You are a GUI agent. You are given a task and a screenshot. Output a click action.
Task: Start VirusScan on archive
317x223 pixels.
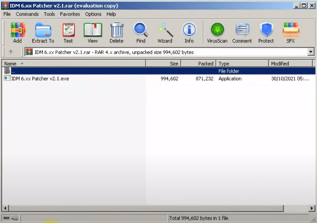(x=217, y=33)
